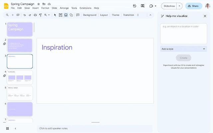This screenshot has height=133, width=213.
Task: Click the slide 2 animation indicator icon
Action: (4, 44)
